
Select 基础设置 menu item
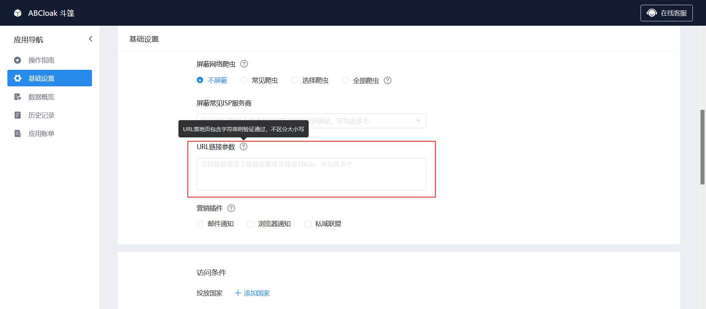tap(50, 78)
